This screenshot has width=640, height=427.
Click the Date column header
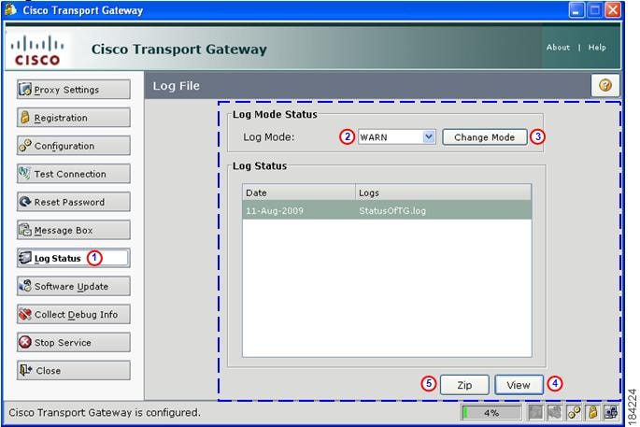click(299, 192)
